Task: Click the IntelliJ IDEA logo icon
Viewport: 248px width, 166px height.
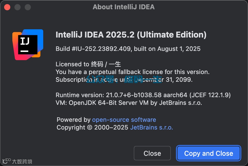Action: click(28, 44)
